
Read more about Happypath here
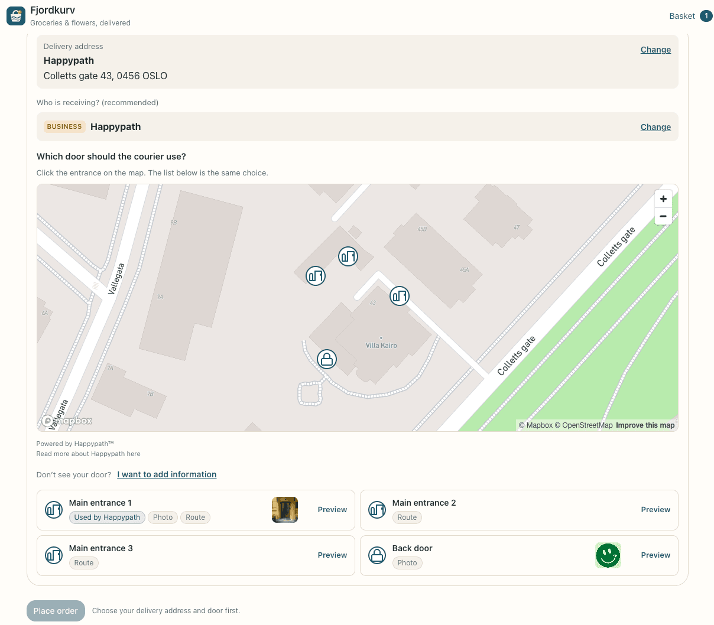tap(88, 454)
